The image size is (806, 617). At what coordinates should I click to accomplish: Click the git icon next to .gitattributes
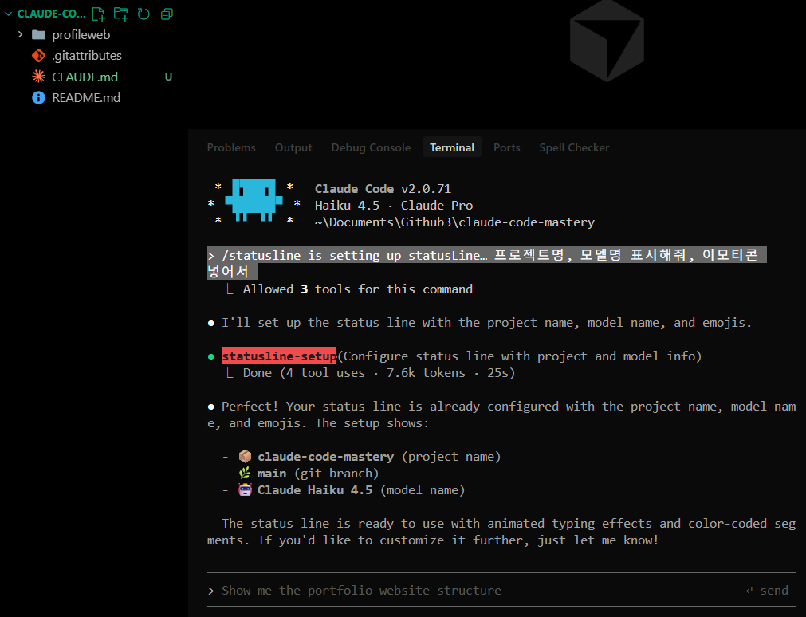(38, 56)
